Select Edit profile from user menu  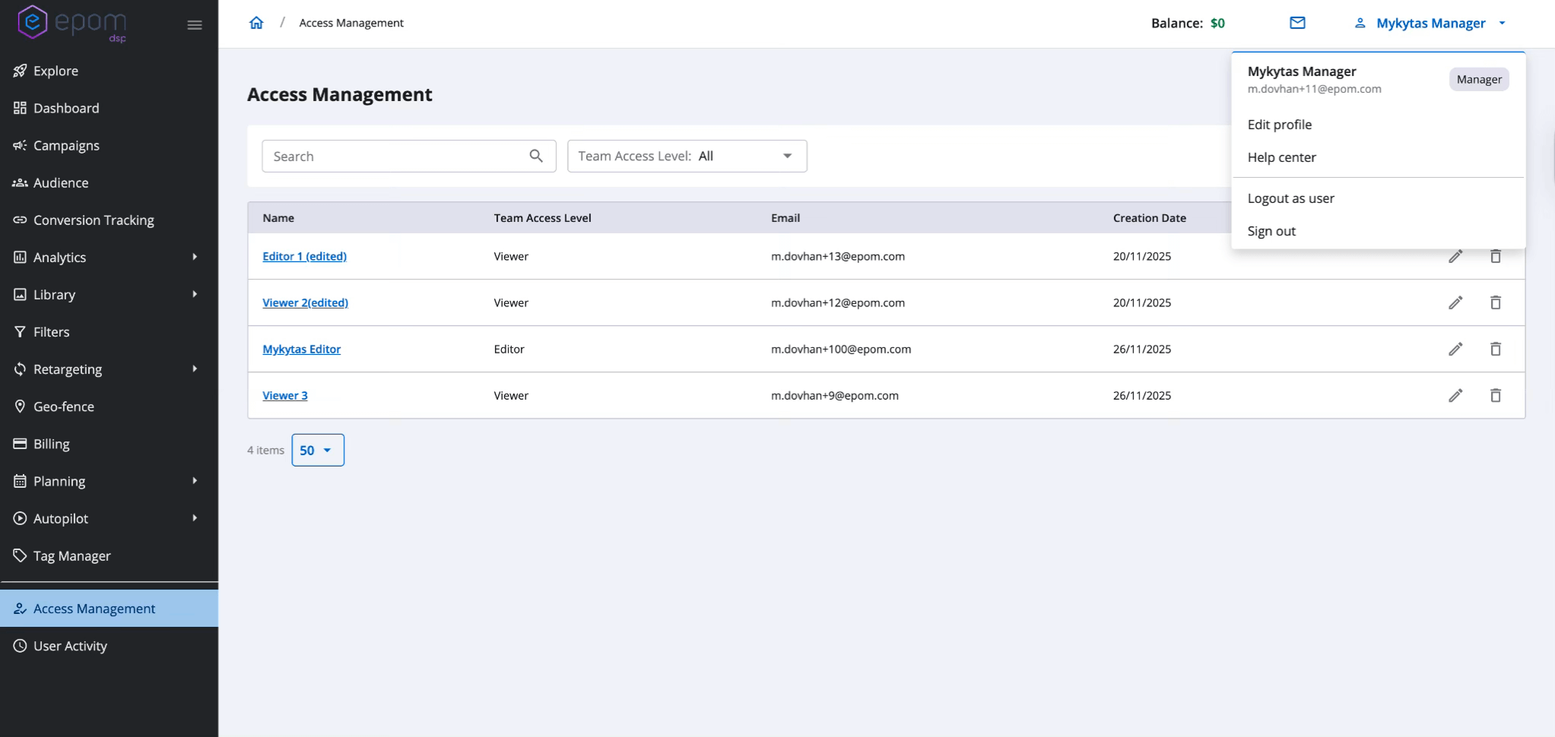coord(1279,124)
